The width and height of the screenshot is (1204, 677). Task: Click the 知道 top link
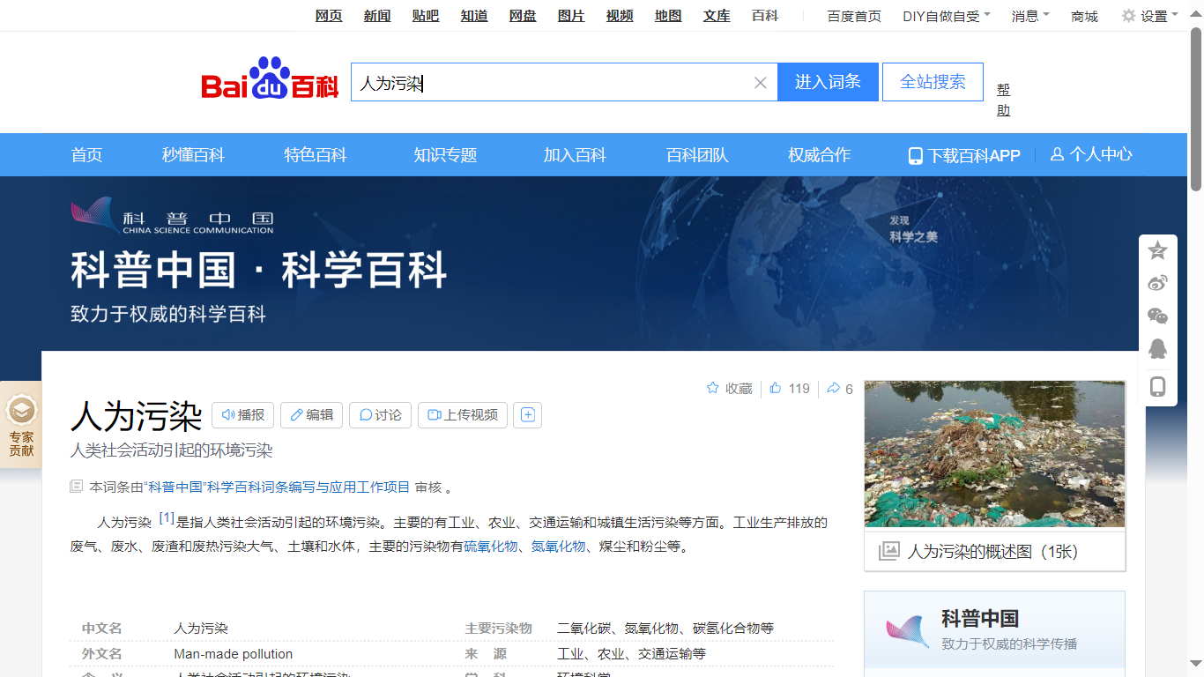click(x=474, y=16)
